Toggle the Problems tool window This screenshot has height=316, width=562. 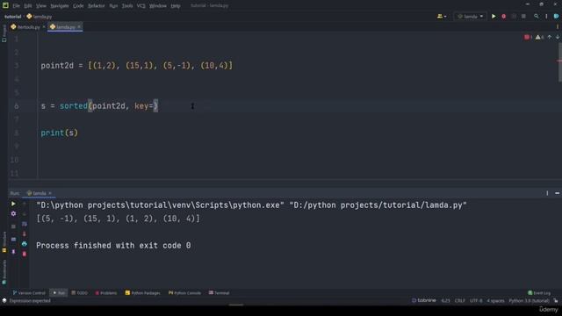tap(105, 292)
